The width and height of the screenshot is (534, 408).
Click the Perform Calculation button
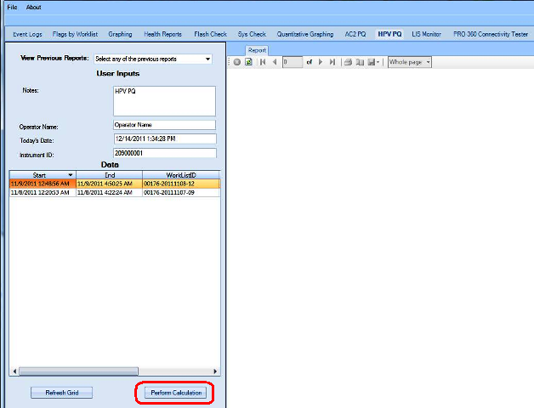tap(173, 393)
